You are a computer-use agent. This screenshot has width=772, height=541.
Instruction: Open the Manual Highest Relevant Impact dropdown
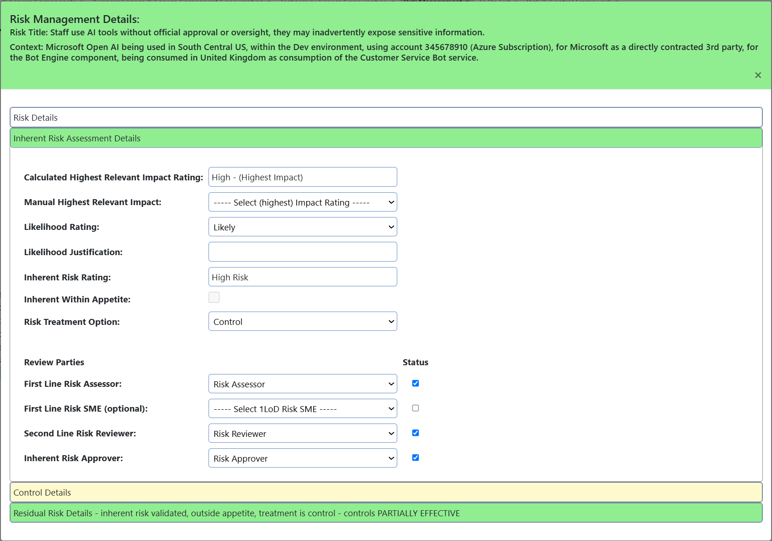(302, 202)
